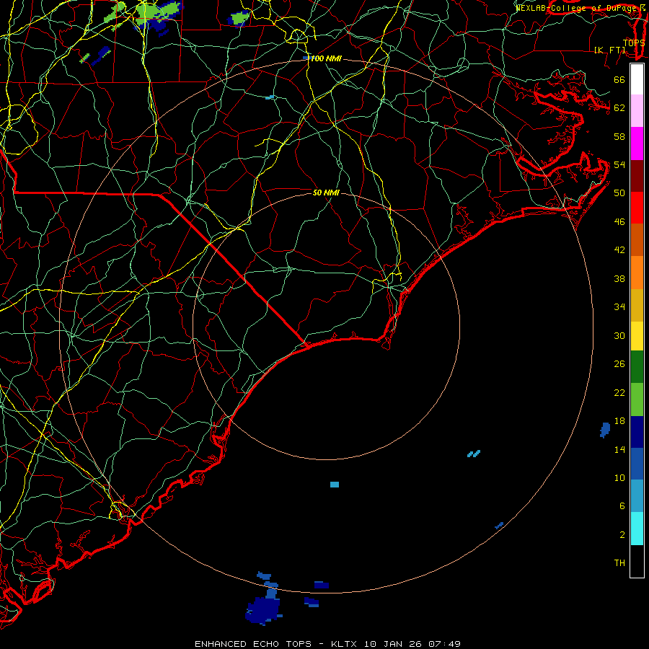Click the blue echo near right edge offshore
The image size is (649, 649).
[605, 430]
